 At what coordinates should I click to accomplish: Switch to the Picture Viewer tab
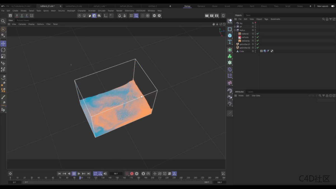tap(23, 20)
